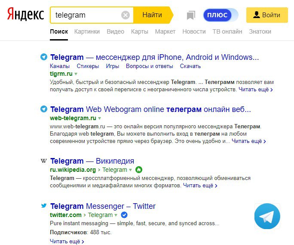Click inside the telegram search field
This screenshot has height=245, width=294.
click(x=86, y=15)
